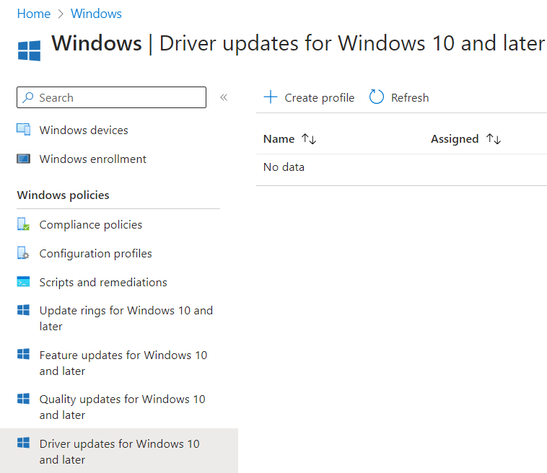Open Configuration profiles
This screenshot has width=547, height=473.
tap(95, 253)
